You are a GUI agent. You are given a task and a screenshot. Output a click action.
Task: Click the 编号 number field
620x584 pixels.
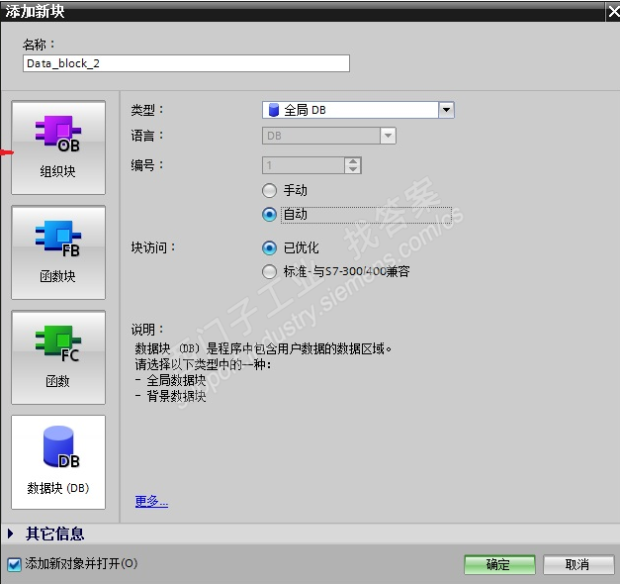click(x=304, y=165)
